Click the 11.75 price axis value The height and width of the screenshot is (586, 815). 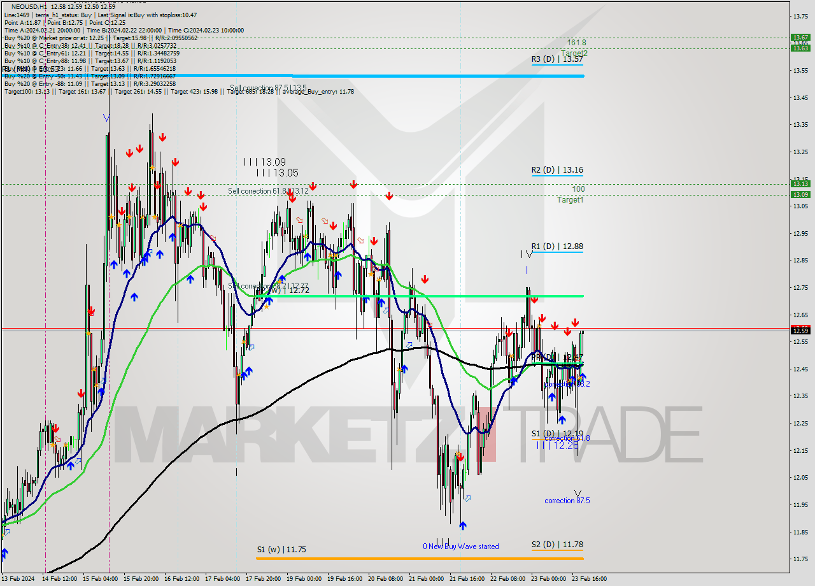click(800, 559)
